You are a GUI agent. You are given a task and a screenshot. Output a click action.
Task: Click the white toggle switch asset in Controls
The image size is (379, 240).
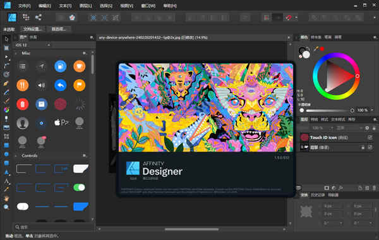23,207
